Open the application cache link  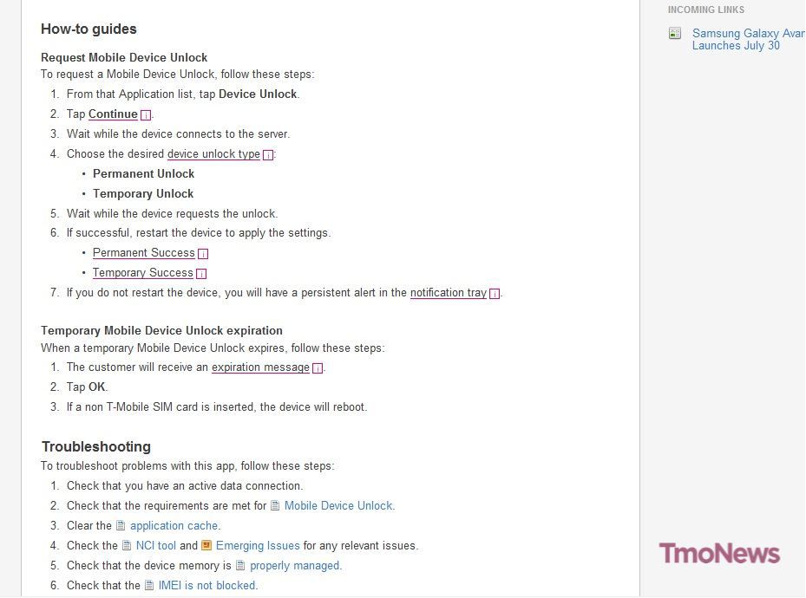tap(174, 525)
